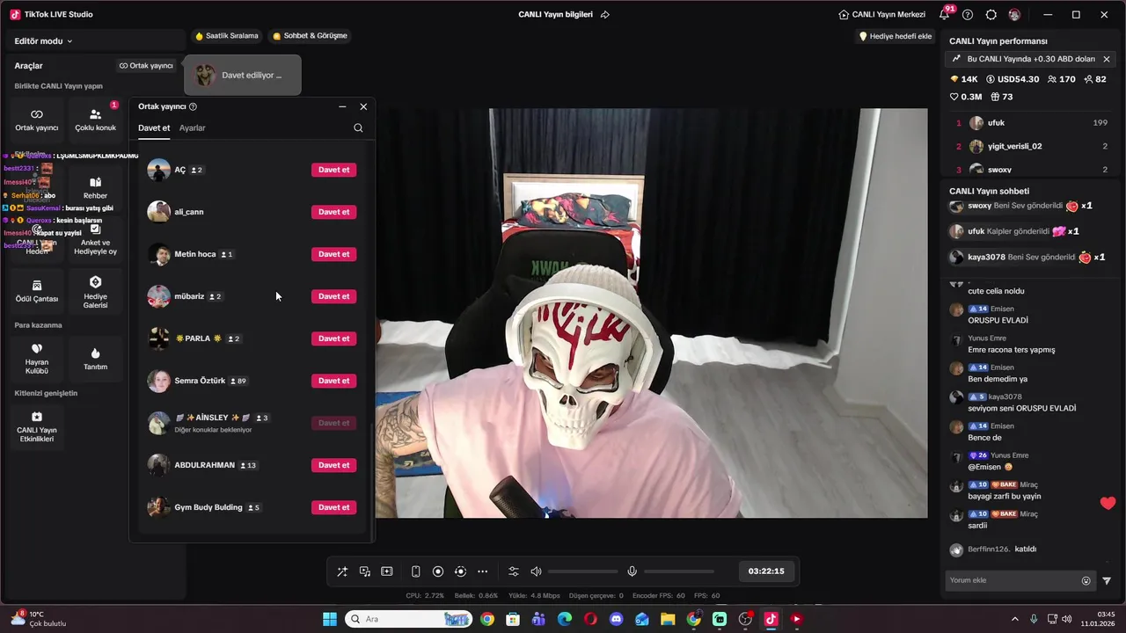Screen dimensions: 1126x633
Task: Click the record button in bottom toolbar
Action: (438, 571)
